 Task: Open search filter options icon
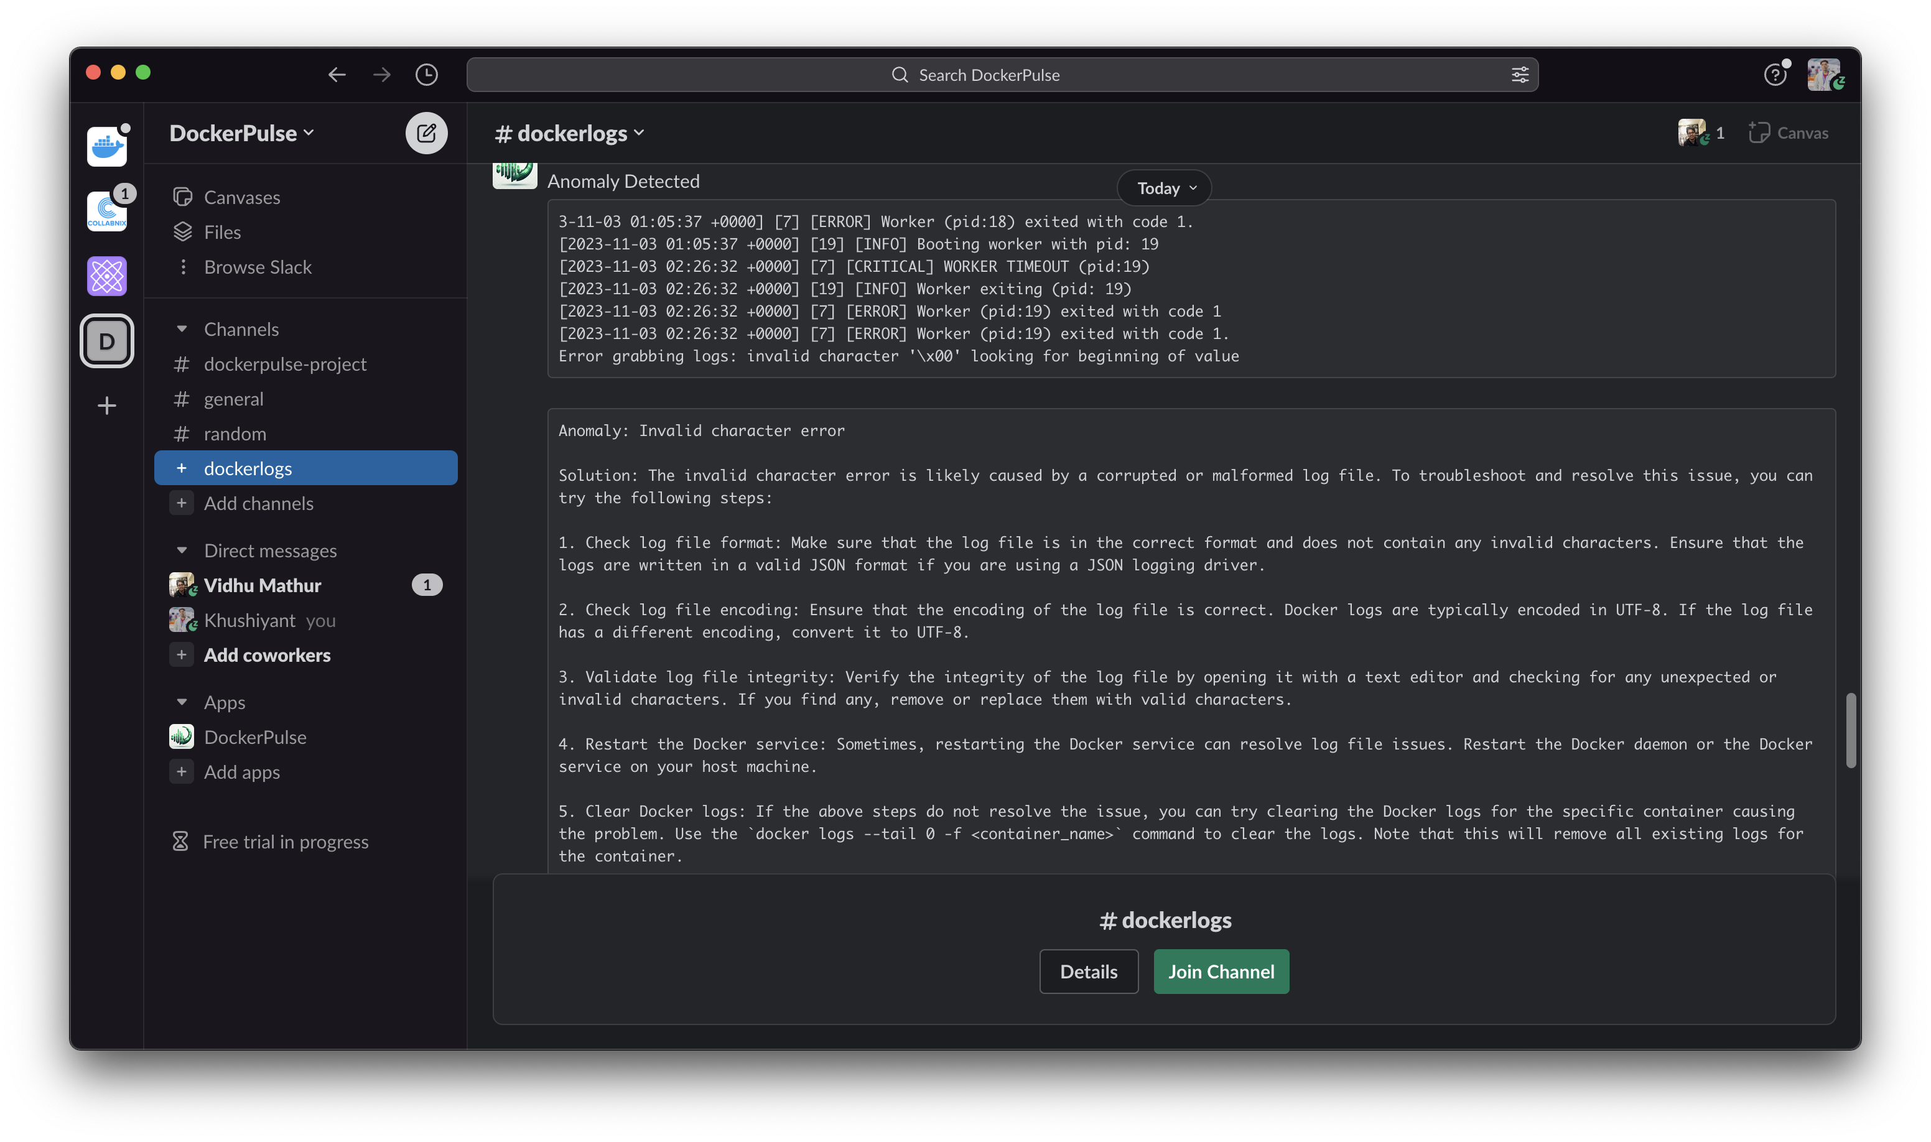coord(1519,75)
